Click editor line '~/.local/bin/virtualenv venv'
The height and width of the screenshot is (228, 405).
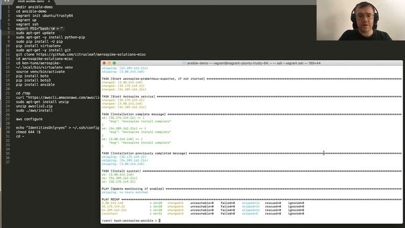(44, 68)
